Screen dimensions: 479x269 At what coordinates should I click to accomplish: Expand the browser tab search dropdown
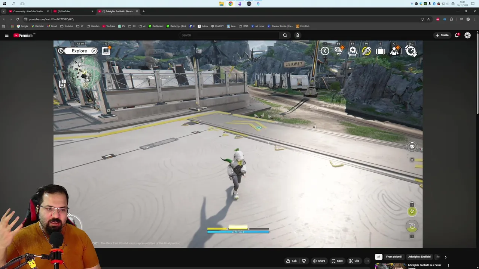click(4, 11)
